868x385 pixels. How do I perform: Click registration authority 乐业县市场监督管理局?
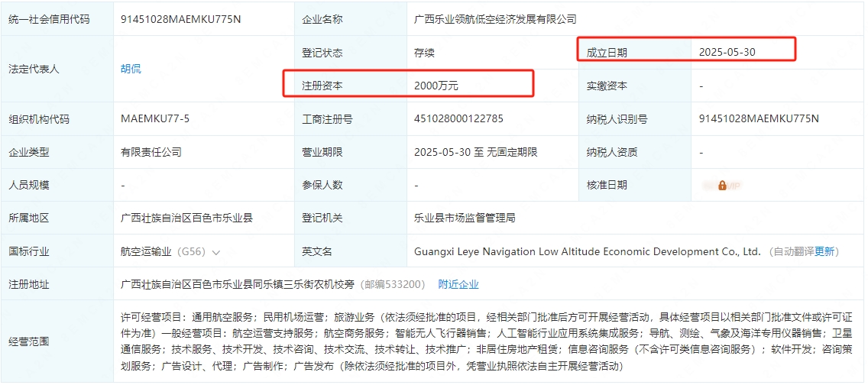(465, 218)
